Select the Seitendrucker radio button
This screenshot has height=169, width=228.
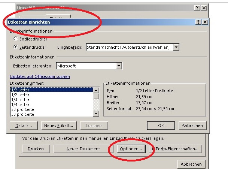[x=16, y=47]
